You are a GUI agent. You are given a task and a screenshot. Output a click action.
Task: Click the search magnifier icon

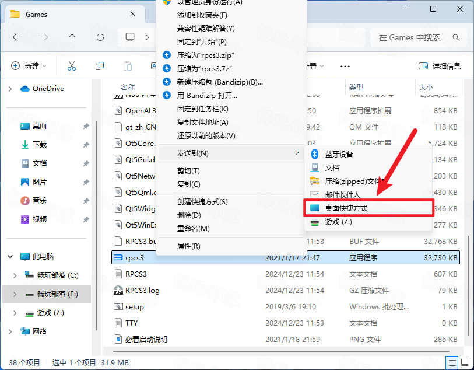456,37
